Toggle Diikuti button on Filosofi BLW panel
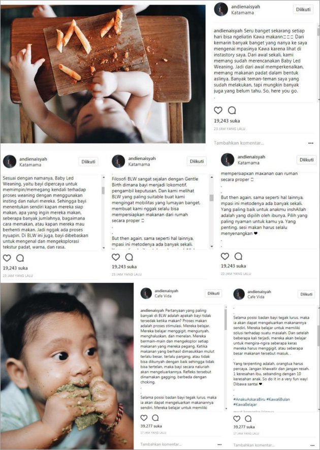This screenshot has width=320, height=450. point(197,161)
